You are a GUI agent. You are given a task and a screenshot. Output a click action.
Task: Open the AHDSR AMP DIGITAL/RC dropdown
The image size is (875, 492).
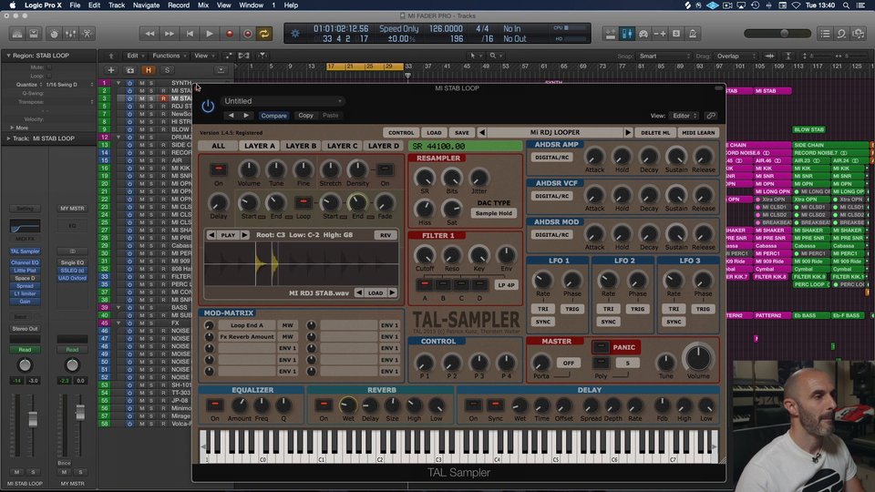[552, 158]
